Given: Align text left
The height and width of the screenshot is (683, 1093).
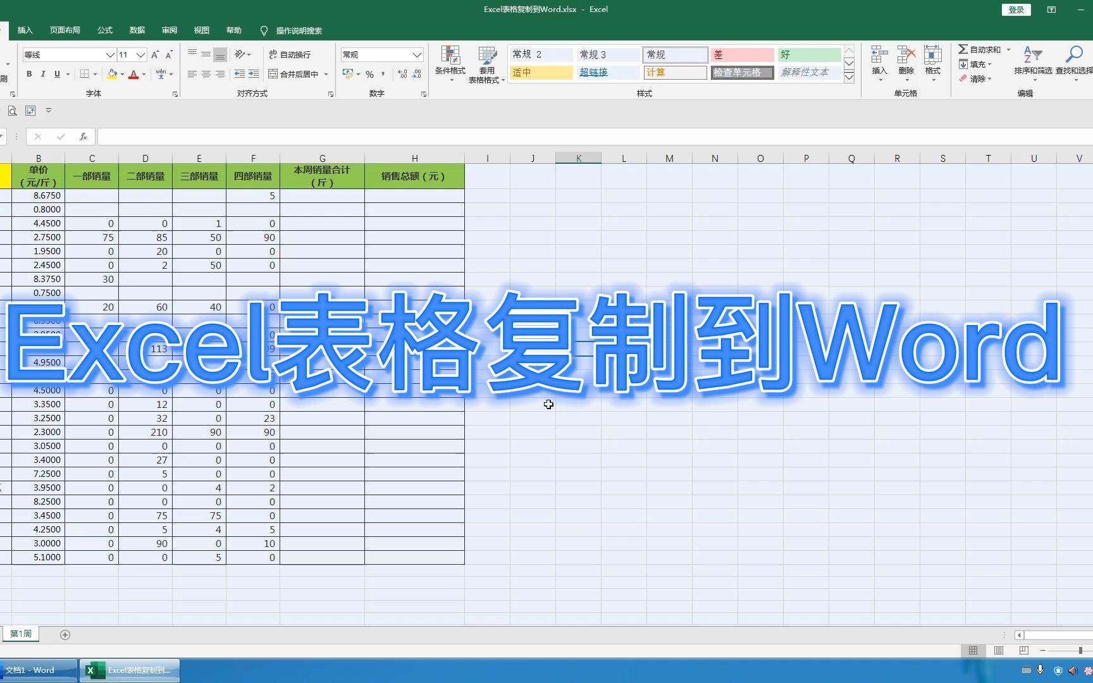Looking at the screenshot, I should (x=192, y=74).
